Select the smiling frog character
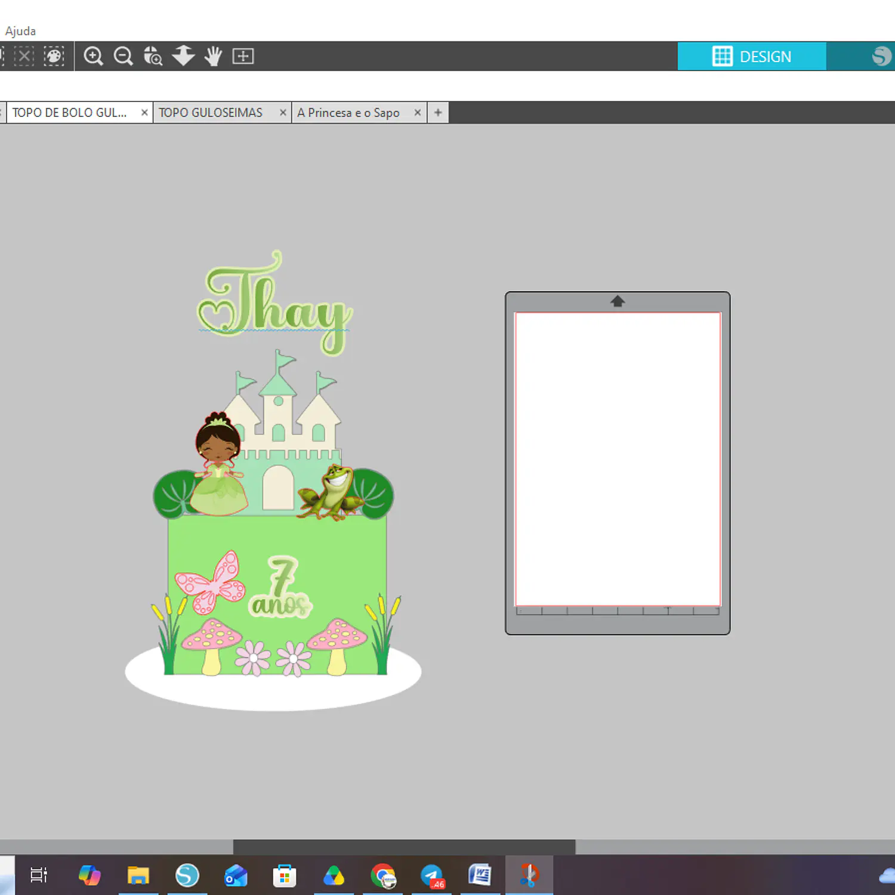The width and height of the screenshot is (895, 895). point(330,492)
